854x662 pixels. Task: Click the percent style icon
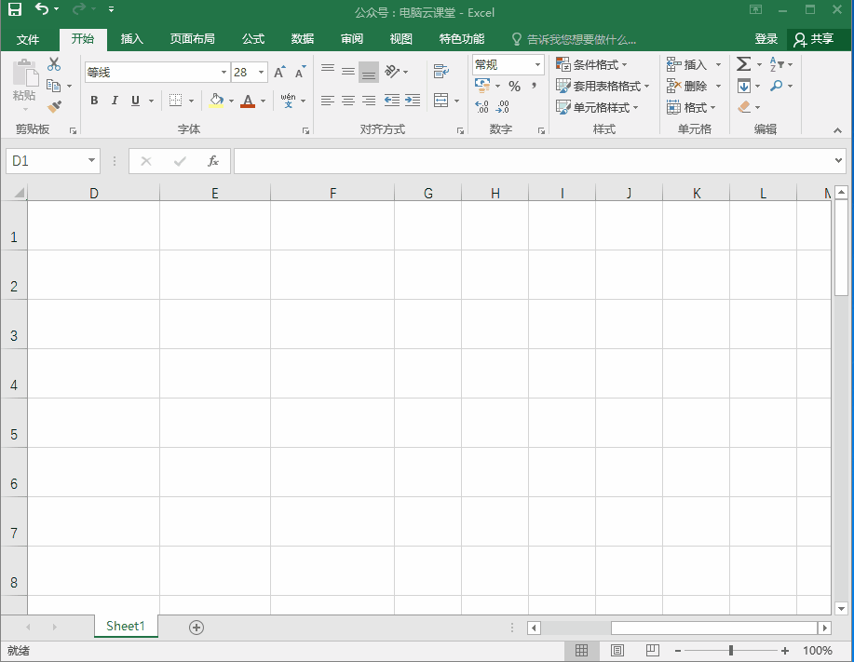click(x=514, y=86)
